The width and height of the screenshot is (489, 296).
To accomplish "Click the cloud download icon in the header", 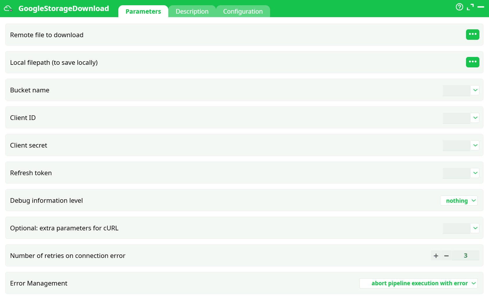I will pyautogui.click(x=8, y=8).
